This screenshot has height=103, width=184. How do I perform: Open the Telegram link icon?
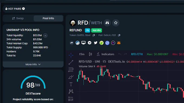[x=90, y=43]
